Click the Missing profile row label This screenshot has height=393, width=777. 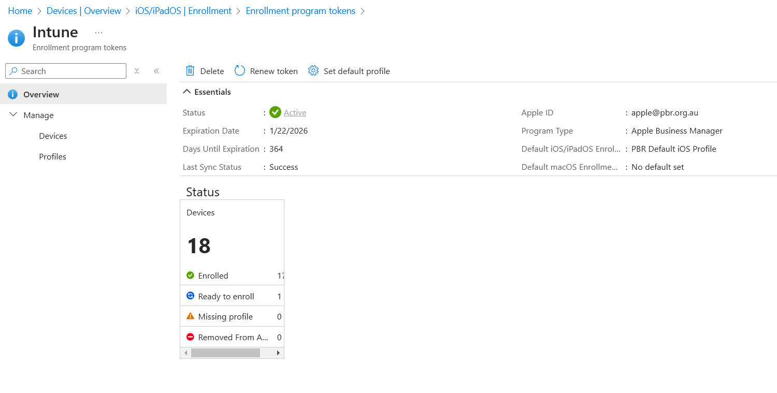(x=225, y=316)
